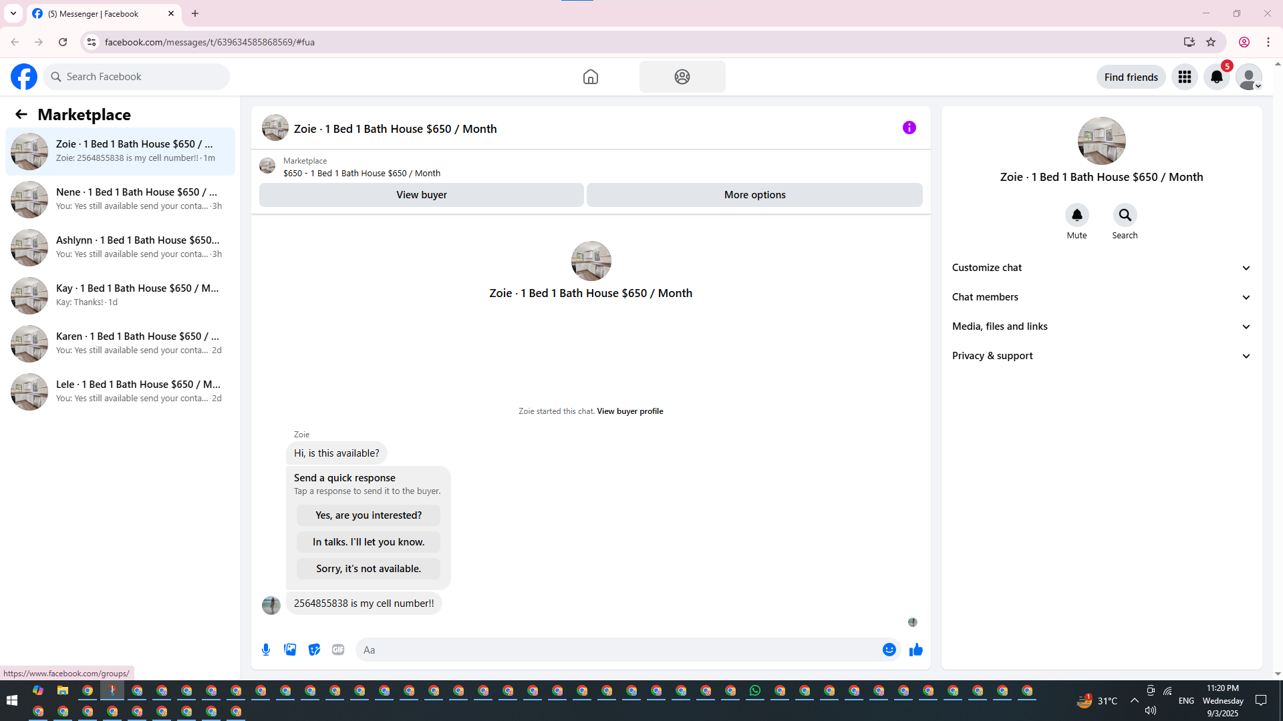The image size is (1283, 721).
Task: Click the message text input box
Action: pos(618,650)
